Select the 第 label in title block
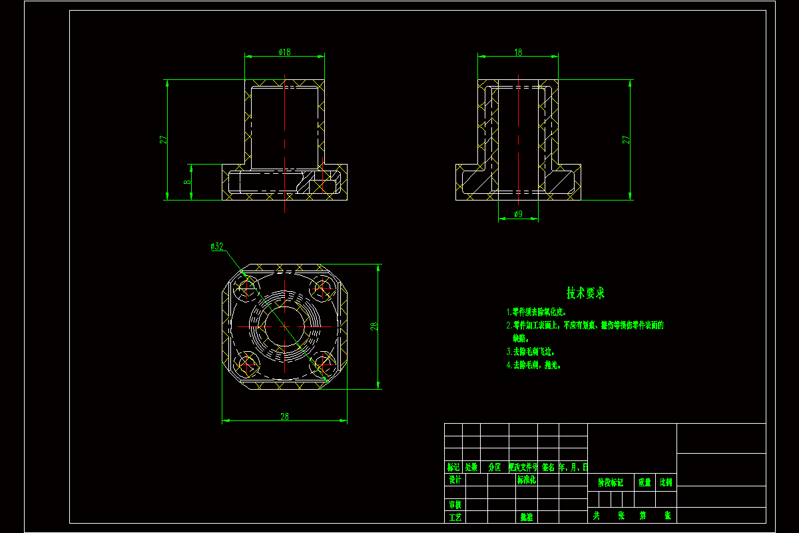Viewport: 799px width, 533px height. pyautogui.click(x=643, y=516)
